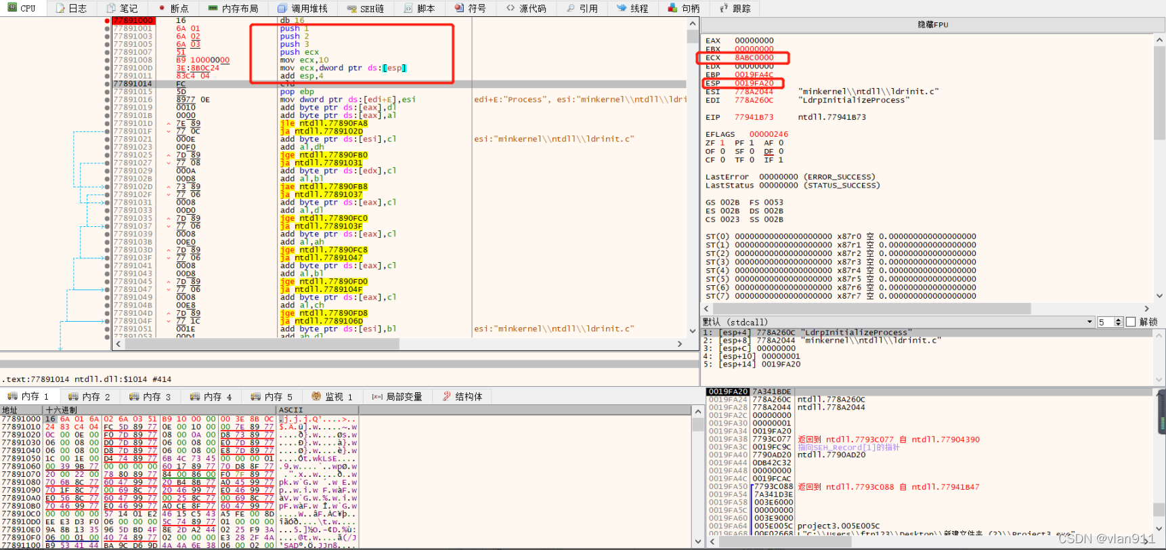Click the disassembly vertical scrollbar thumb
Screen dimensions: 1166x550
pyautogui.click(x=693, y=37)
